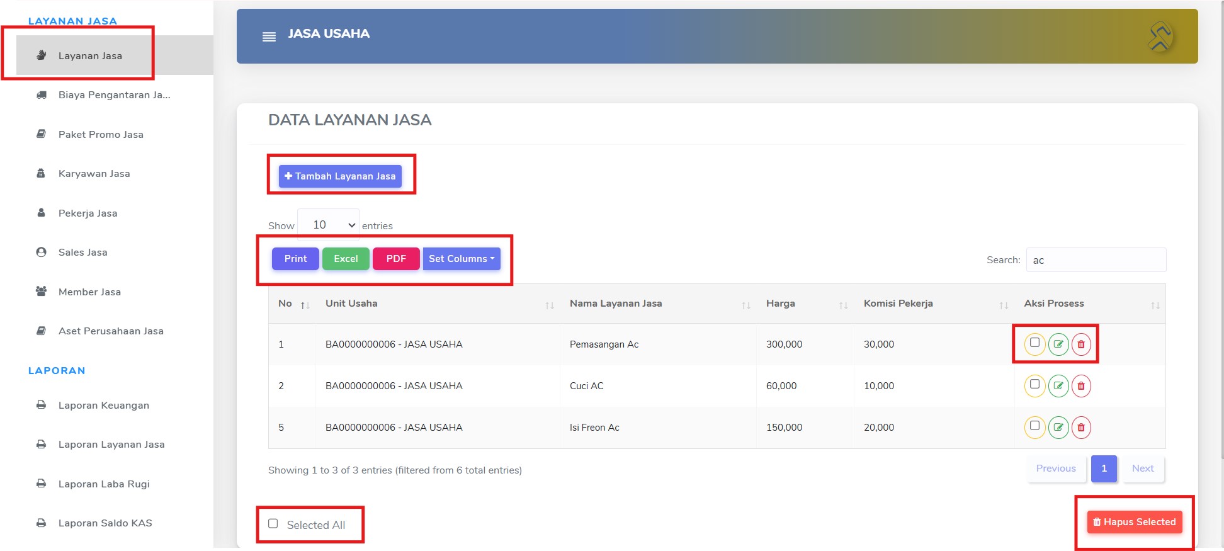Tick the checkbox for Cuci AC row
This screenshot has height=551, width=1224.
point(1034,384)
